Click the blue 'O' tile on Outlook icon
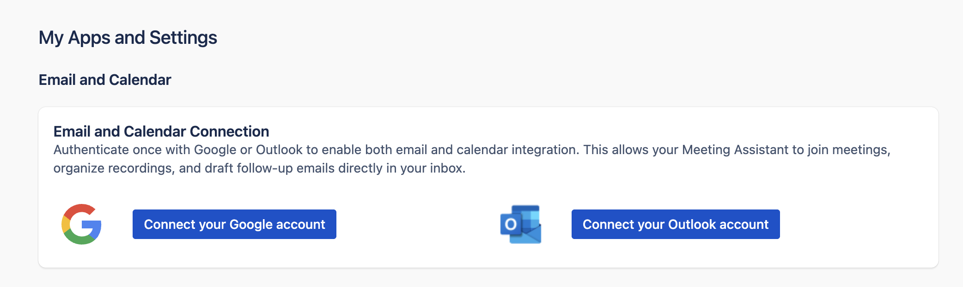 click(x=510, y=225)
